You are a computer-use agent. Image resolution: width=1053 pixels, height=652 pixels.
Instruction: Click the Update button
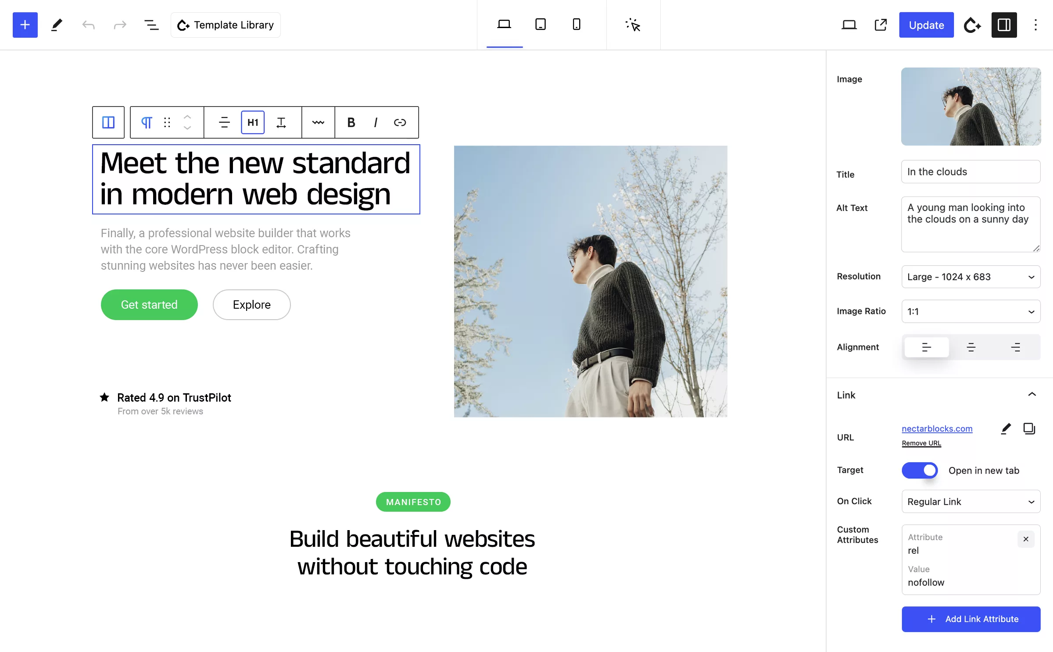[x=926, y=25]
